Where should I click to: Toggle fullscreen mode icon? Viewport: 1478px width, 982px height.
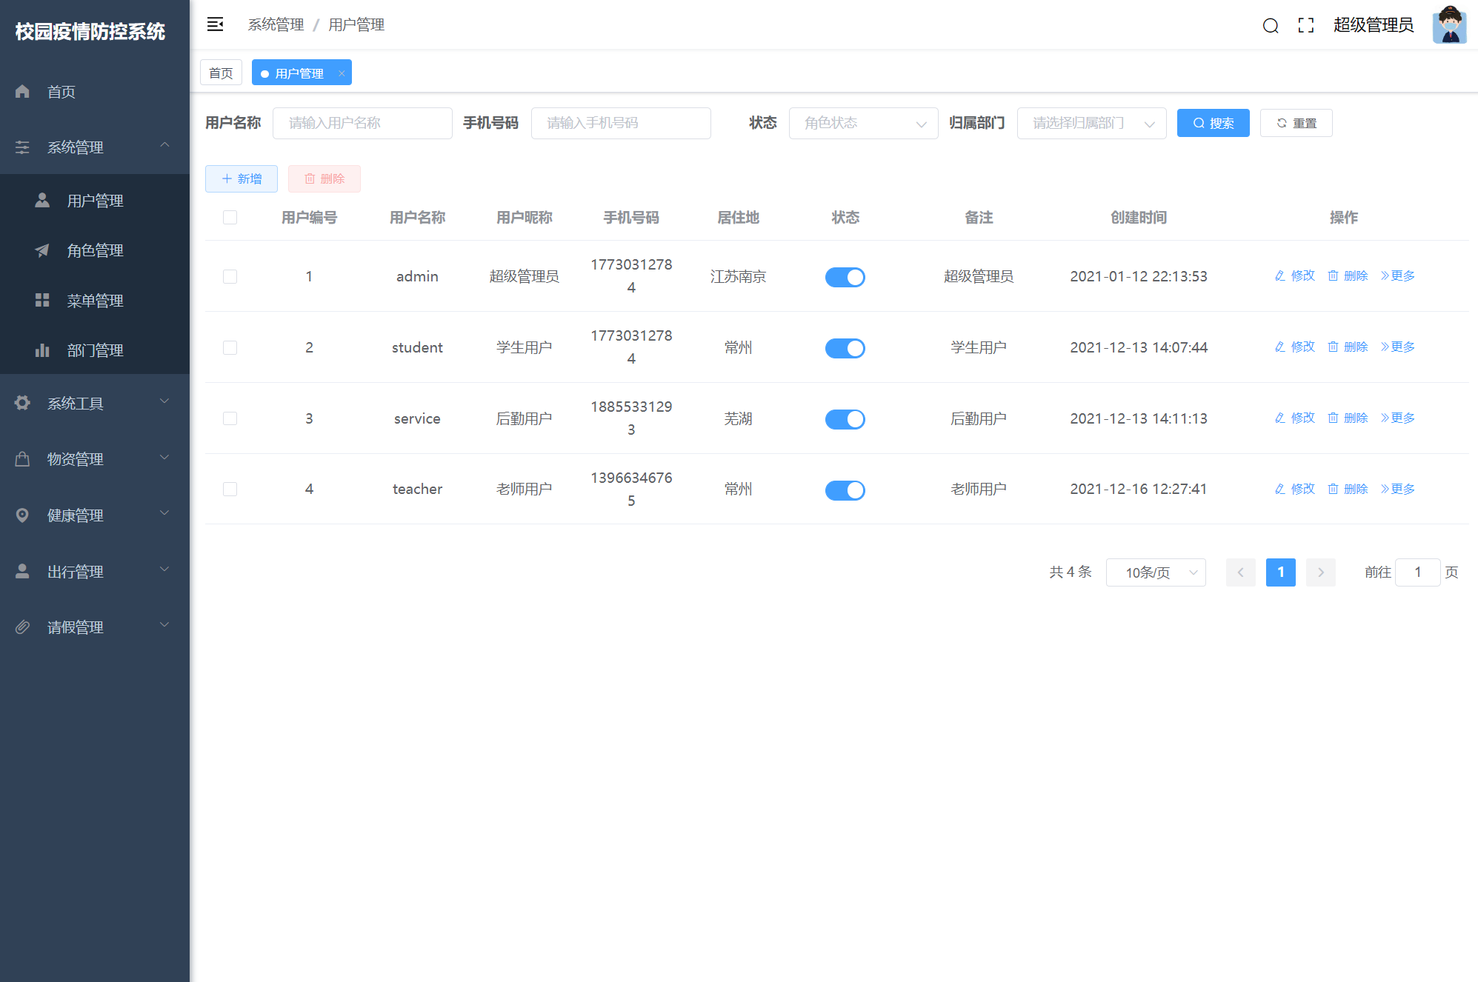1306,25
